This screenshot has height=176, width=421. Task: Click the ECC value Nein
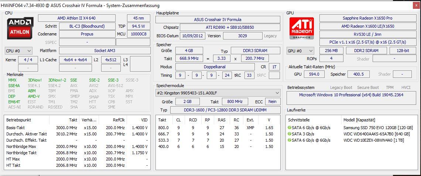pyautogui.click(x=273, y=101)
